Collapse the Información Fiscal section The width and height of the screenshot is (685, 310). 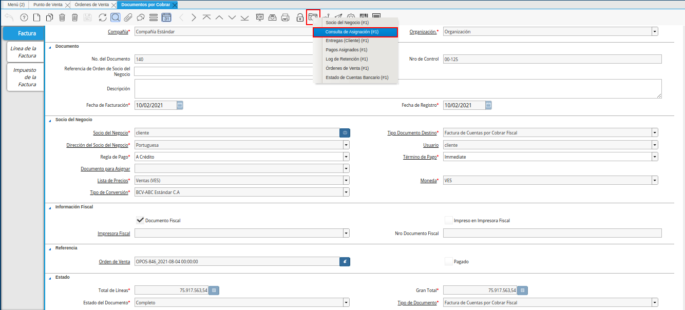tap(50, 207)
